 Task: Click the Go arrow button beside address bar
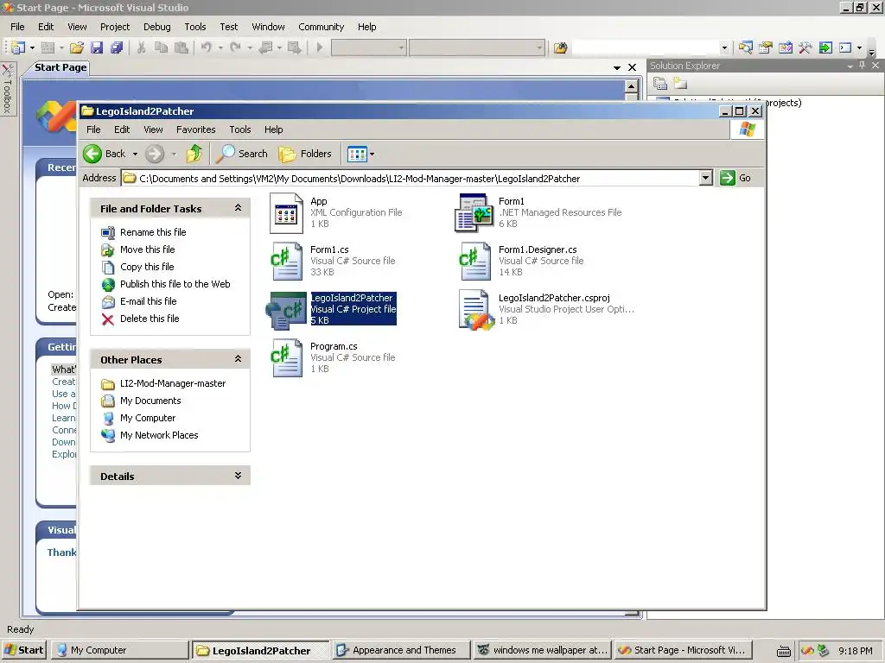click(728, 178)
